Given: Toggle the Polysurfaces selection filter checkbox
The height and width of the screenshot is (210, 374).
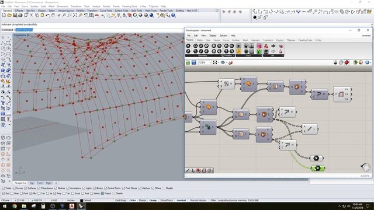Looking at the screenshot, I should (x=39, y=188).
